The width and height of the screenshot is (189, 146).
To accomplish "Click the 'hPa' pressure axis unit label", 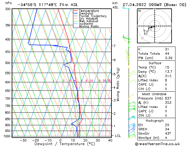I will 8,3.
